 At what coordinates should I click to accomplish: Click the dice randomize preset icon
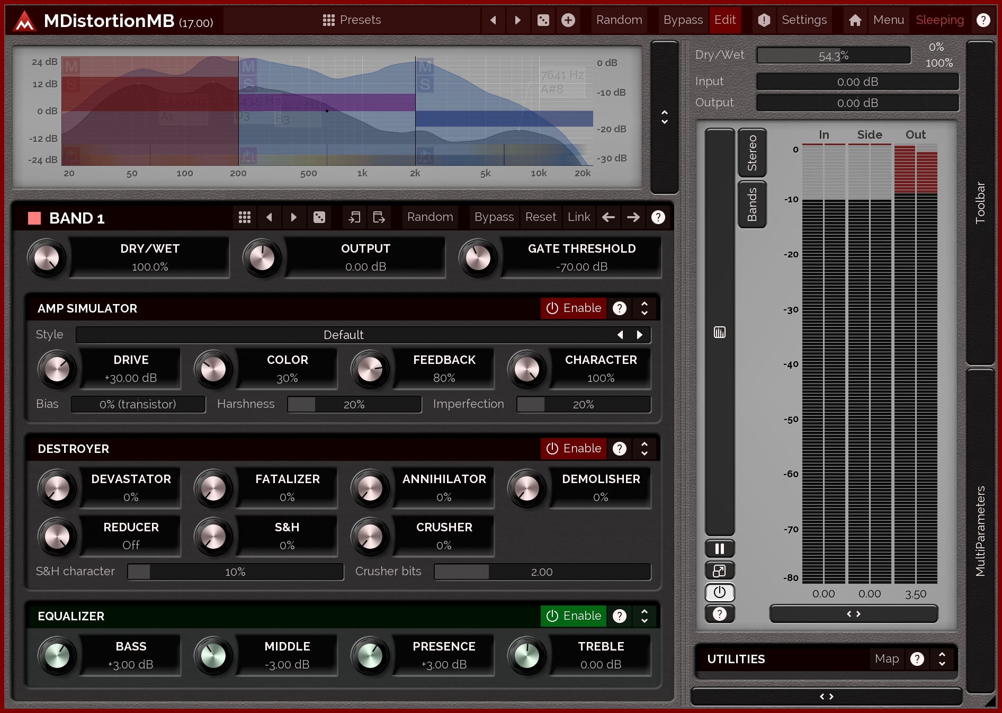(x=543, y=20)
